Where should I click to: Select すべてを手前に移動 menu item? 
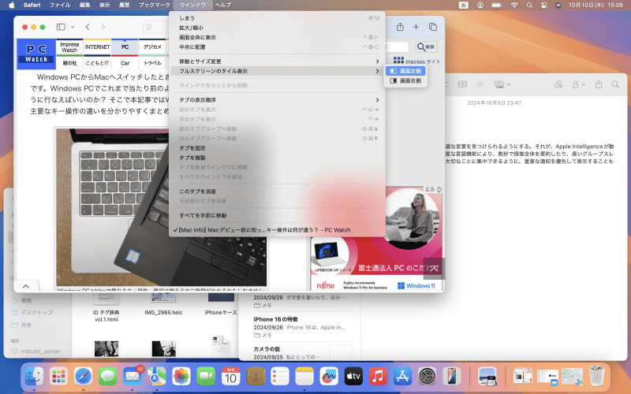point(277,216)
